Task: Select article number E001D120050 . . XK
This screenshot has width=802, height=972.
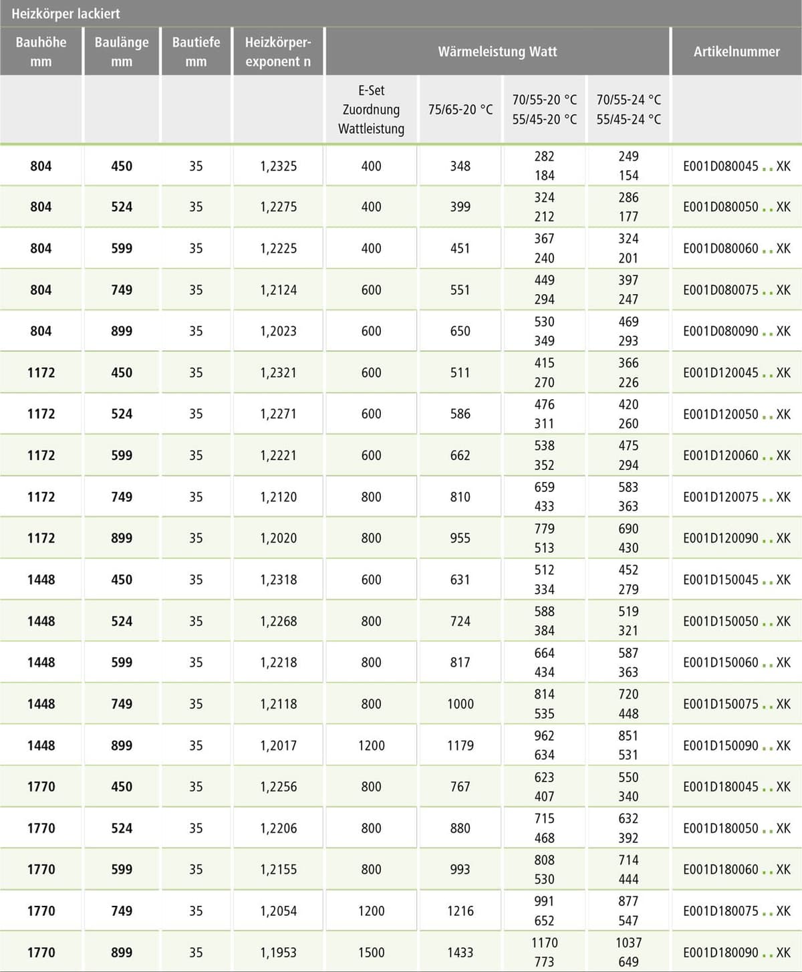Action: (737, 414)
